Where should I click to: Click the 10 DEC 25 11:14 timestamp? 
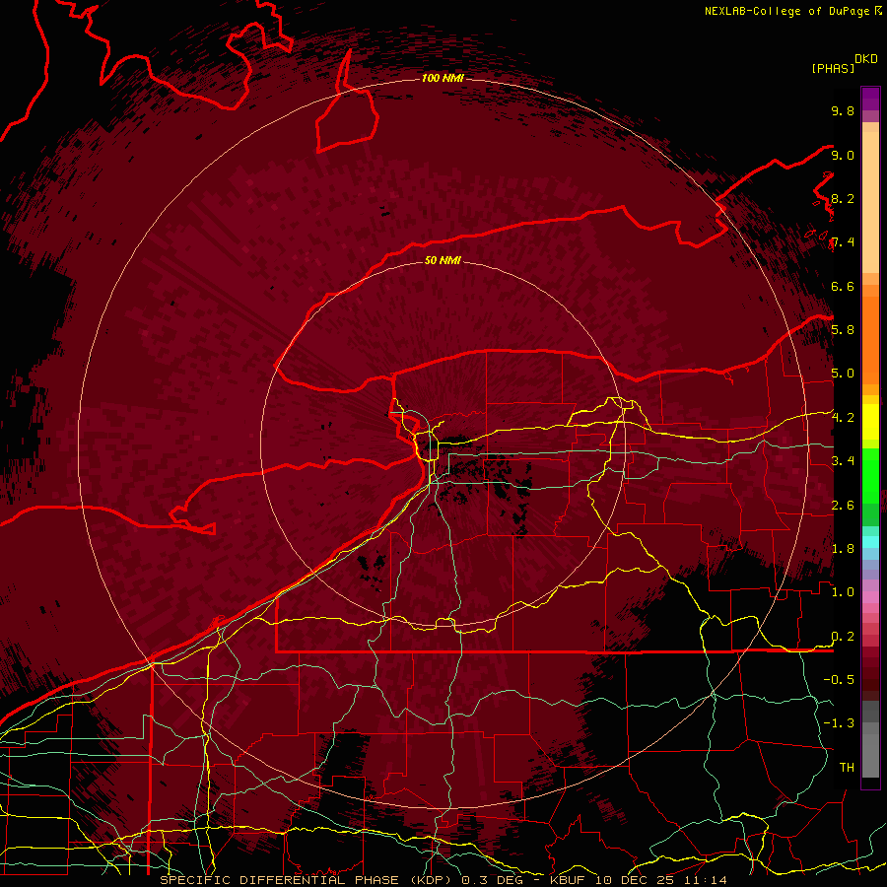[x=660, y=880]
